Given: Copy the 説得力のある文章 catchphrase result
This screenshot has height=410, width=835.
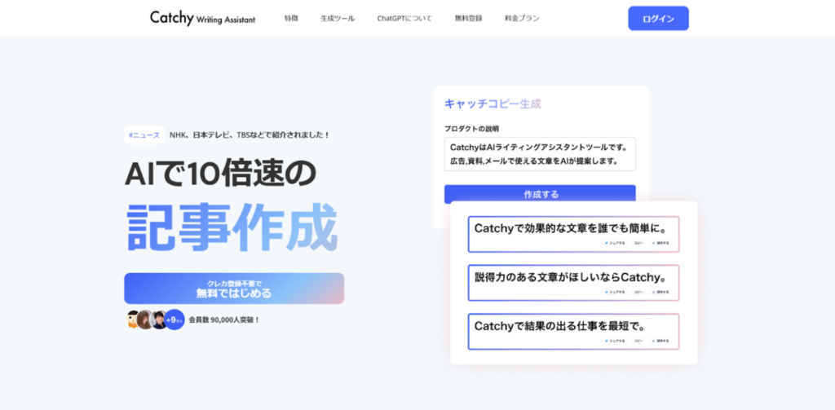Looking at the screenshot, I should coord(638,291).
